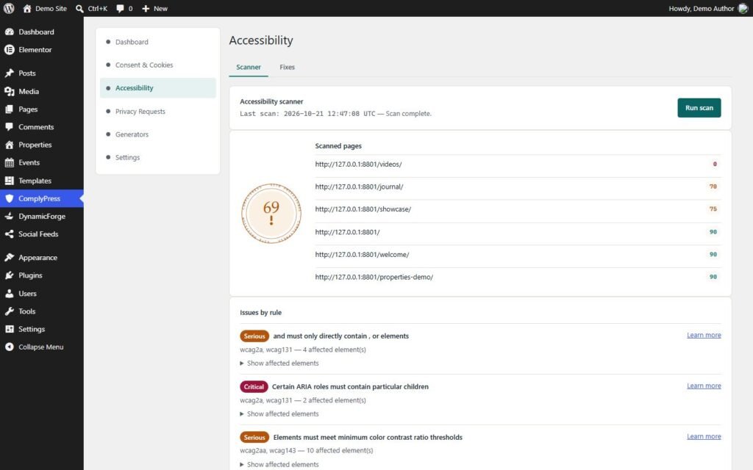Screen dimensions: 753x470
Task: Click the Run scan button
Action: (699, 108)
